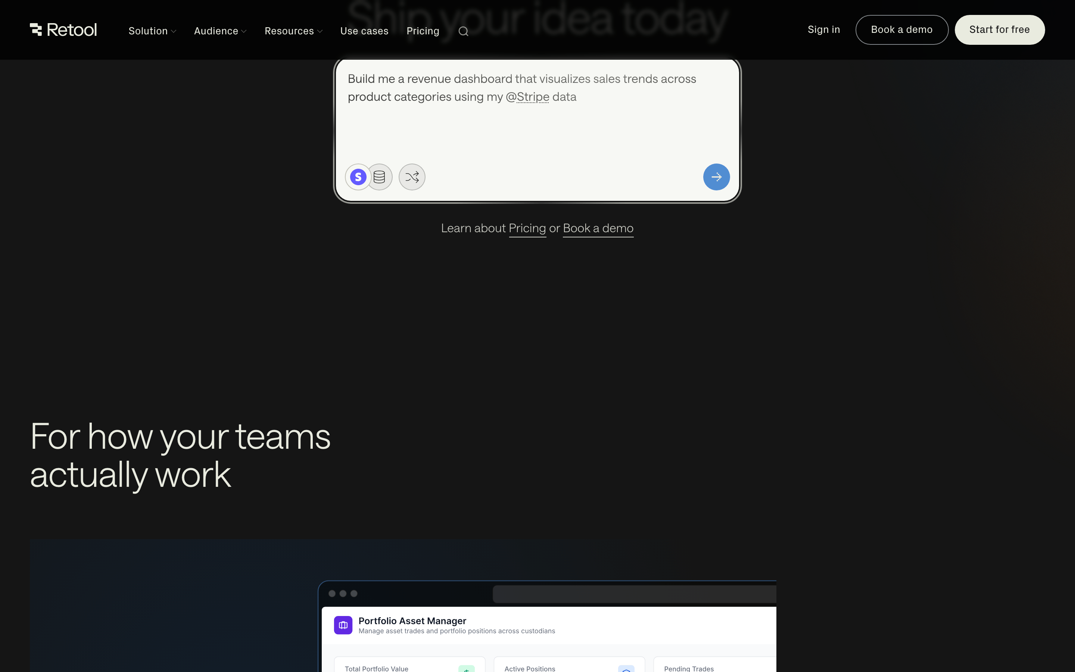Shuffle the prompt with random icon

tap(412, 177)
